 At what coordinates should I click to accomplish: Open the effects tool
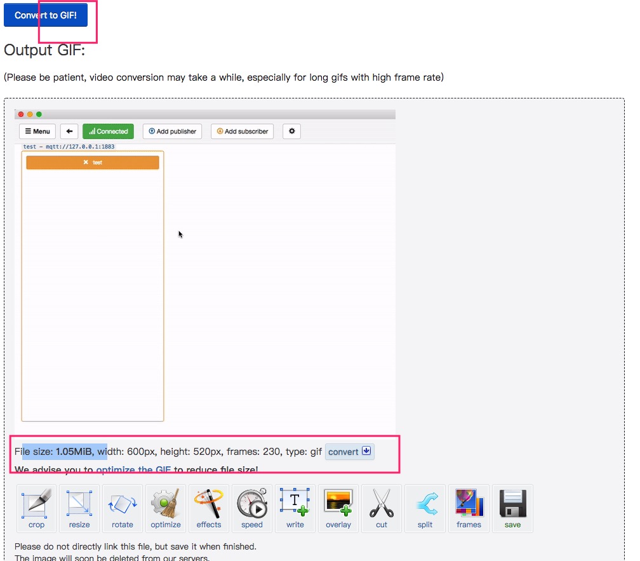(x=208, y=508)
